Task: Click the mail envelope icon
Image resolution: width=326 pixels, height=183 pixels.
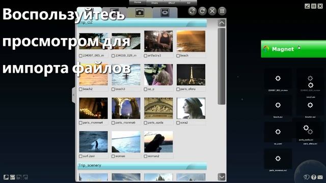Action: point(320,177)
